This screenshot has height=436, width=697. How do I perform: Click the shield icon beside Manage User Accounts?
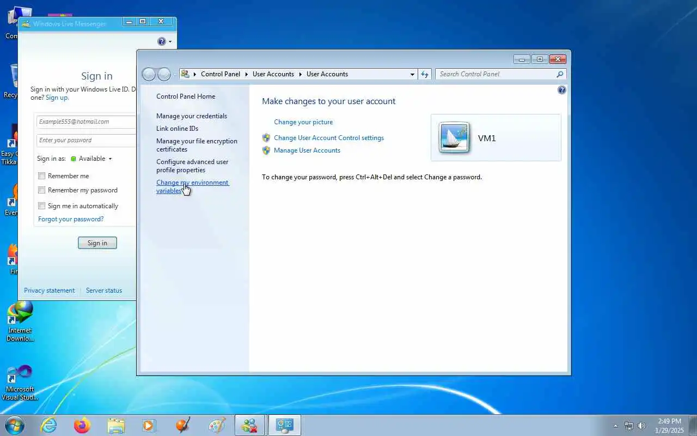[x=266, y=150]
